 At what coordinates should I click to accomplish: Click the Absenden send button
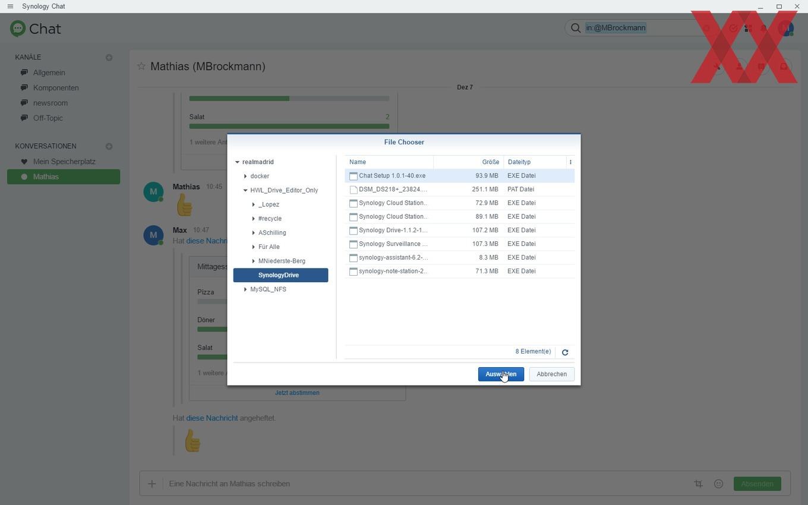point(757,484)
